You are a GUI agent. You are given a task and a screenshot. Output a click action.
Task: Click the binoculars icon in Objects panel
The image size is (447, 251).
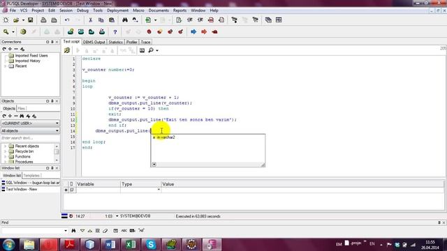(22, 116)
